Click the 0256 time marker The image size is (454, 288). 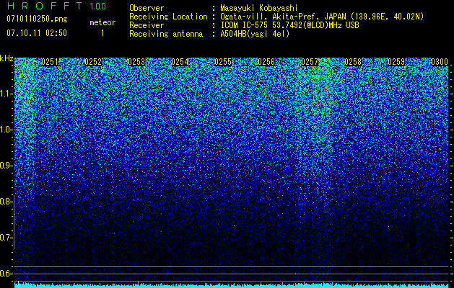tap(266, 62)
